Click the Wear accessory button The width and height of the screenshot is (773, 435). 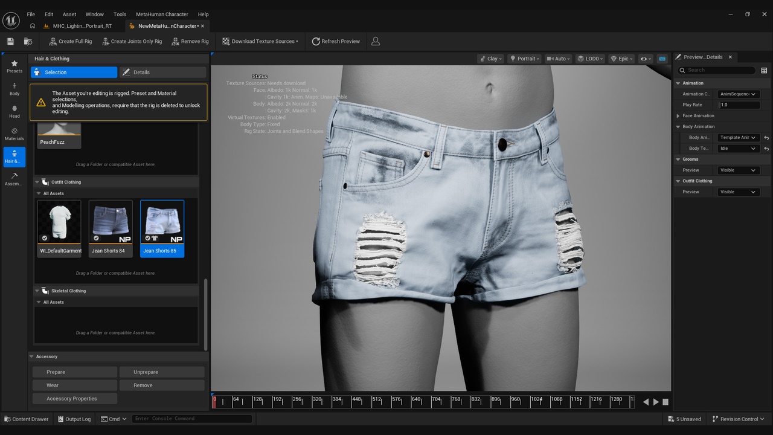coord(75,385)
